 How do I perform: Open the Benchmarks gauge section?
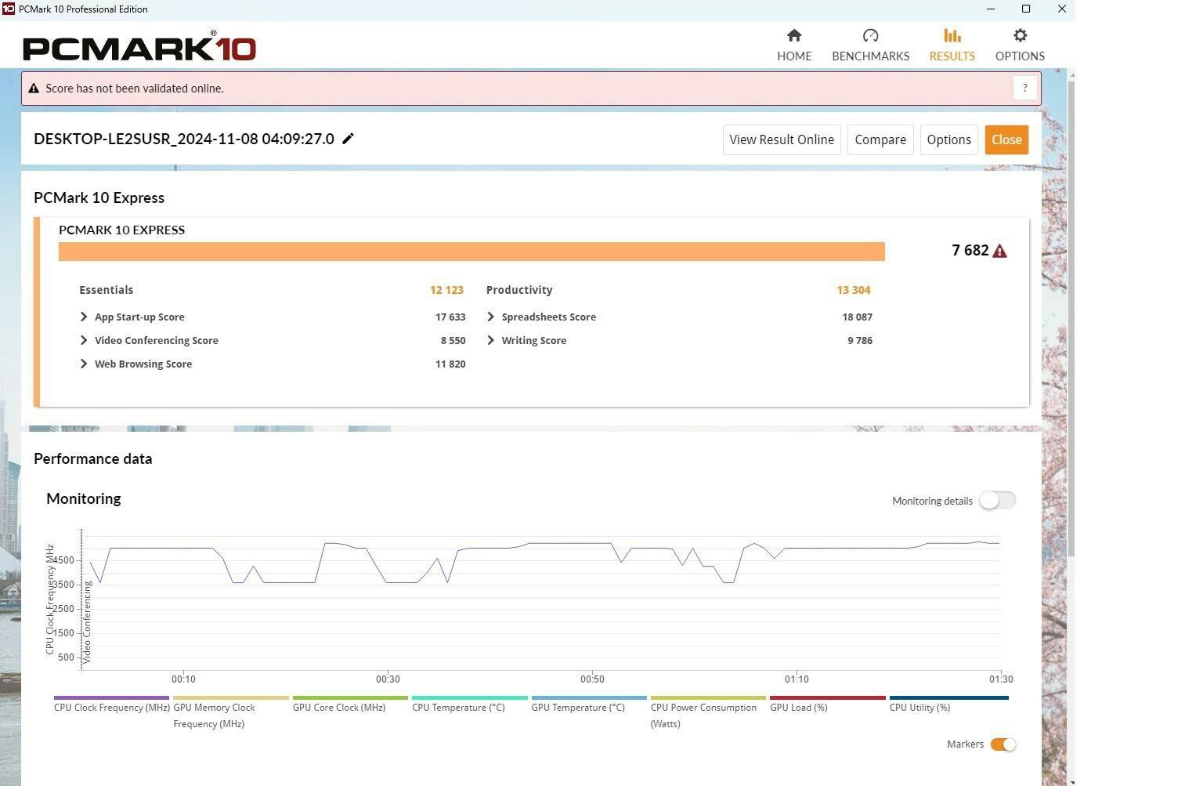(x=870, y=45)
